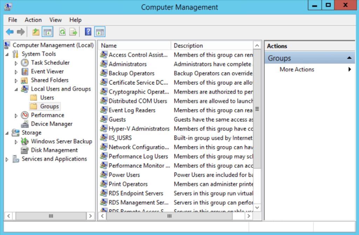359x235 pixels.
Task: Toggle Show/Hide Console Tree toolbar icon
Action: pyautogui.click(x=47, y=32)
